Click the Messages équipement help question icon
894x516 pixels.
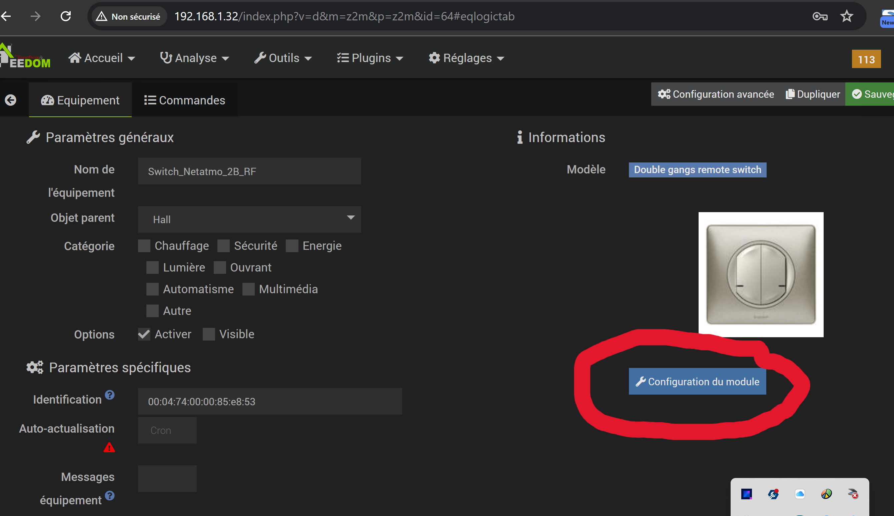(x=110, y=495)
